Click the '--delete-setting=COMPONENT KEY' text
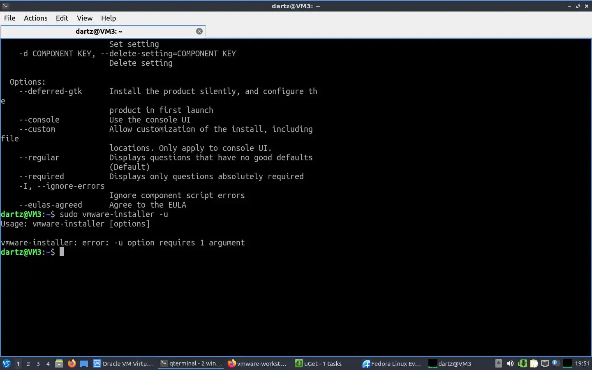The image size is (592, 370). 168,53
